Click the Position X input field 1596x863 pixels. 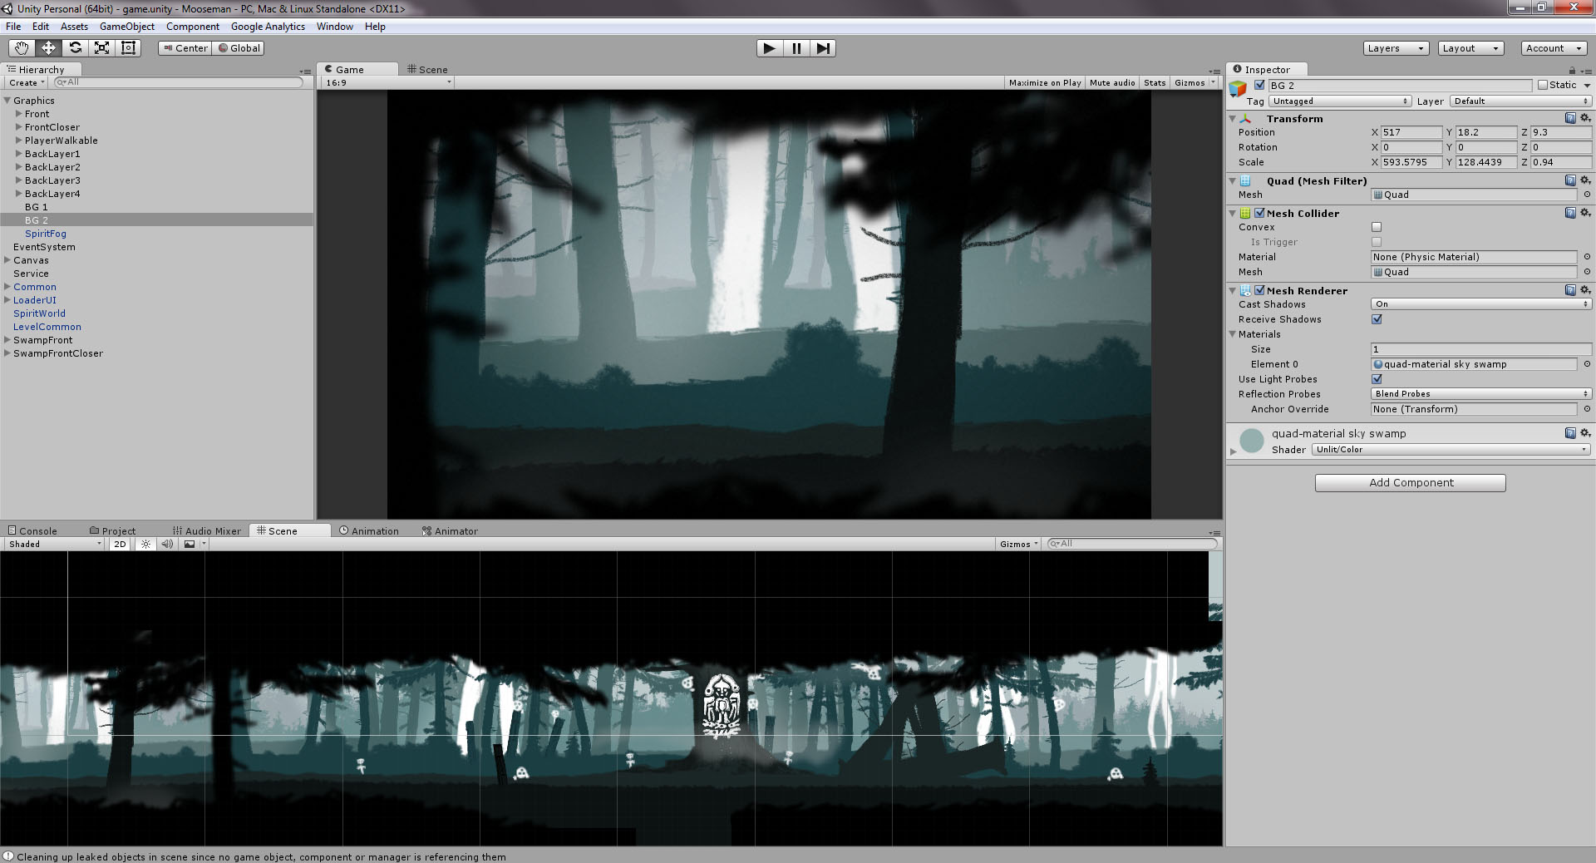coord(1411,132)
